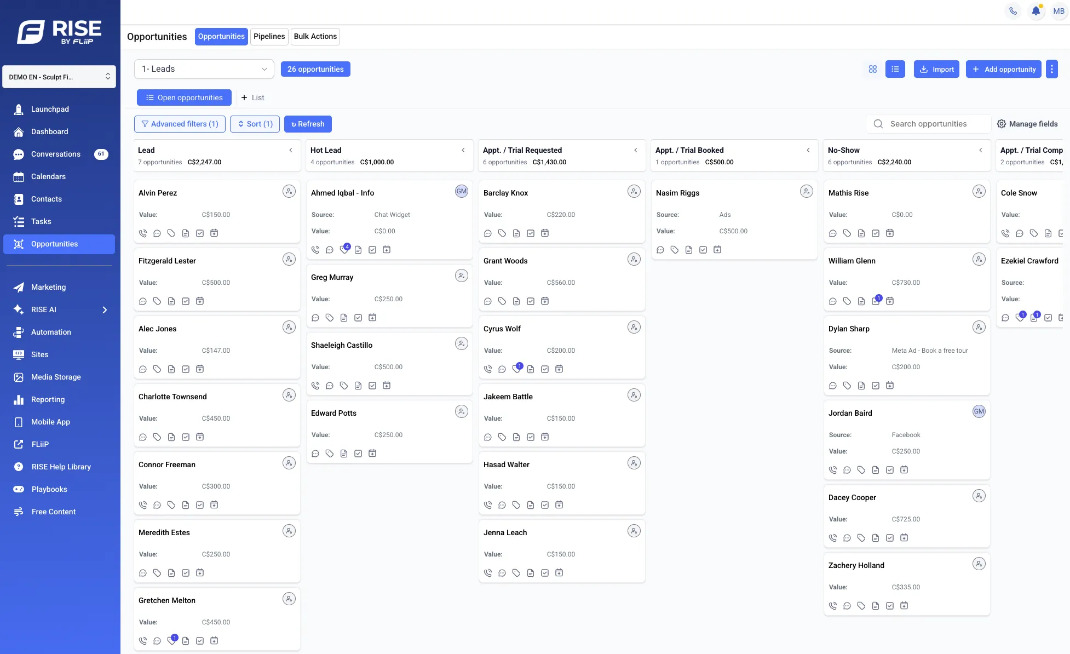This screenshot has height=654, width=1070.
Task: Open tags with badge on Cyrus Wolf card
Action: (x=517, y=368)
